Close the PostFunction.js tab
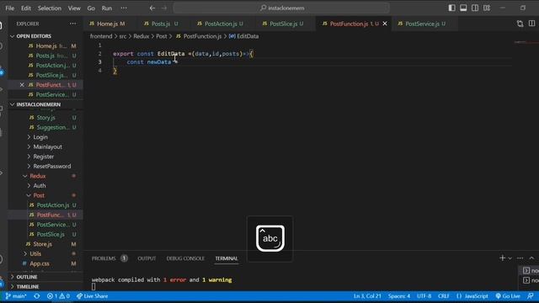 coord(385,24)
